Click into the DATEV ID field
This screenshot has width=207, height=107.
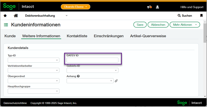92,60
